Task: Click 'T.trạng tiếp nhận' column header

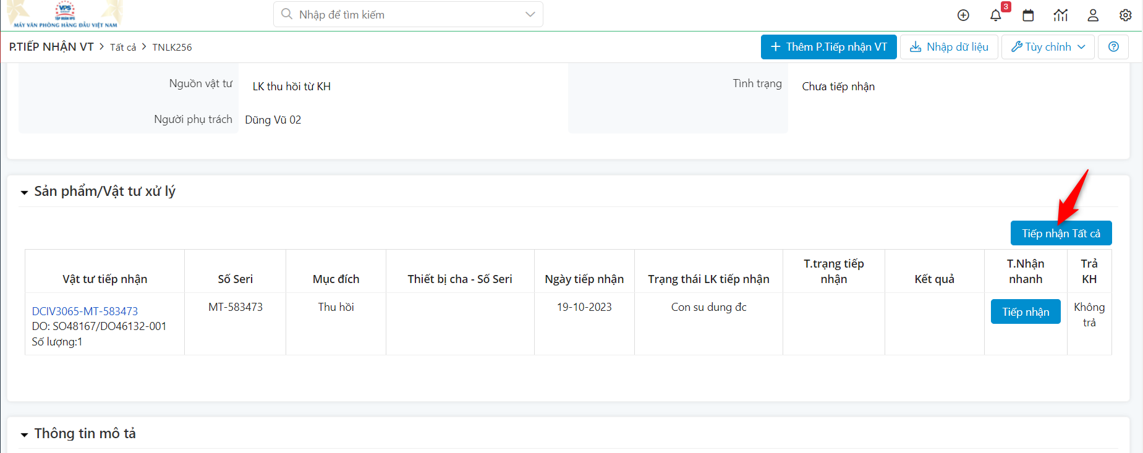Action: click(x=833, y=271)
